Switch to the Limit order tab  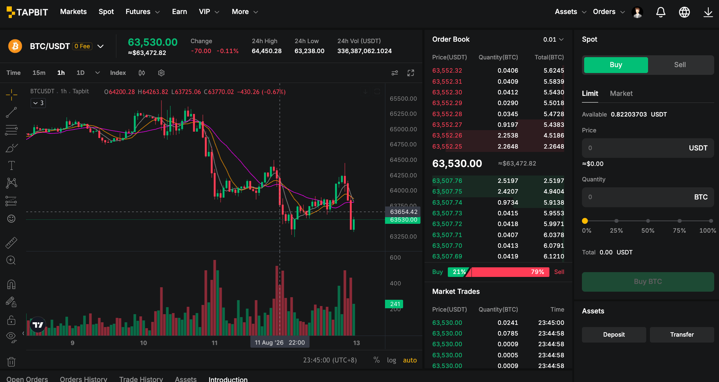[x=590, y=94]
